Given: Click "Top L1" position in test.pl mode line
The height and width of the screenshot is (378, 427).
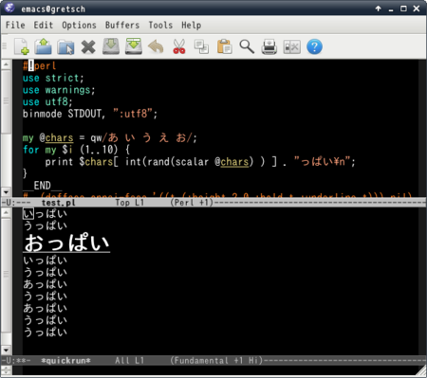Looking at the screenshot, I should 130,203.
